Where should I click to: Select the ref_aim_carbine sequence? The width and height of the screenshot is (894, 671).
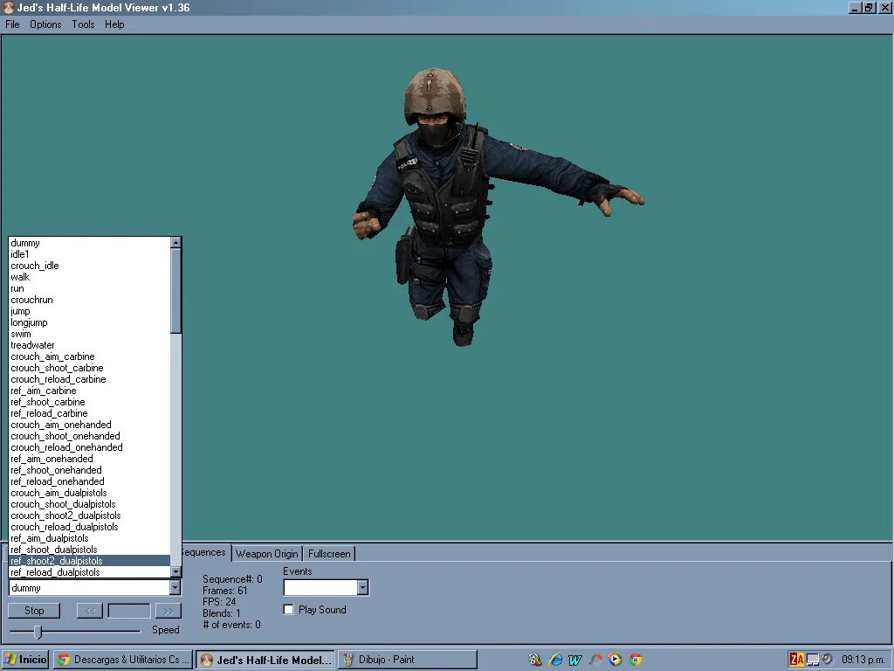point(90,391)
